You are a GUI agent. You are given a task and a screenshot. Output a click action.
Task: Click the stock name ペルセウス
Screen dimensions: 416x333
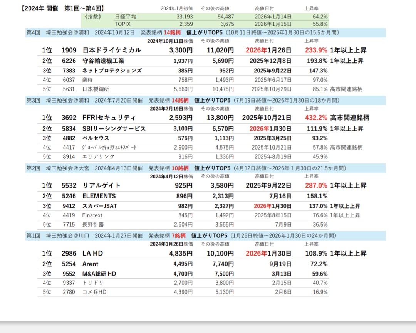coord(96,138)
